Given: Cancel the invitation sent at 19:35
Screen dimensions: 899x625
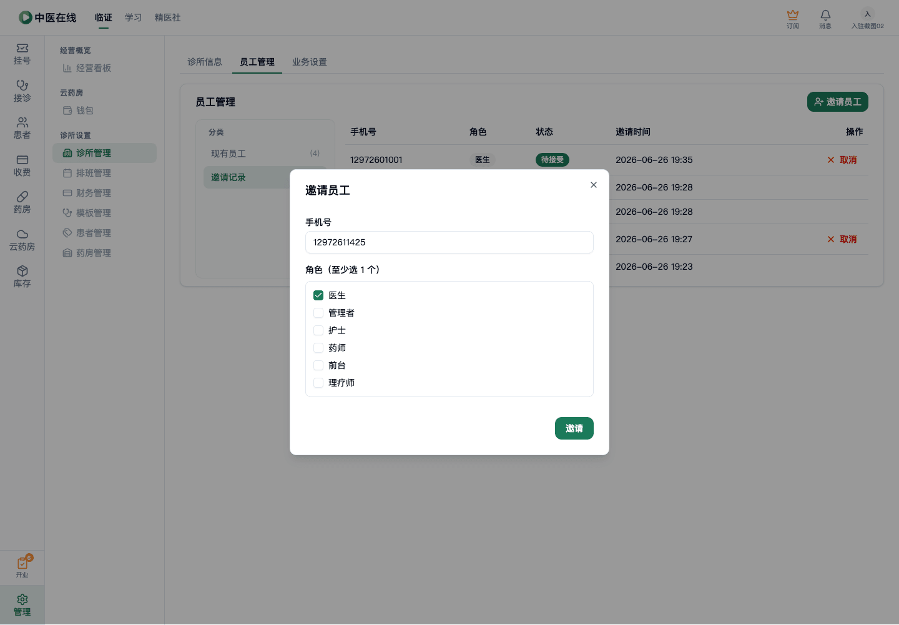Looking at the screenshot, I should (x=842, y=160).
